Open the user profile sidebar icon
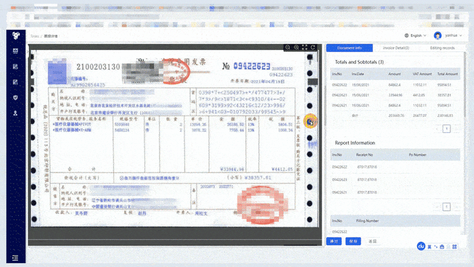Image resolution: width=474 pixels, height=267 pixels. coord(15,113)
